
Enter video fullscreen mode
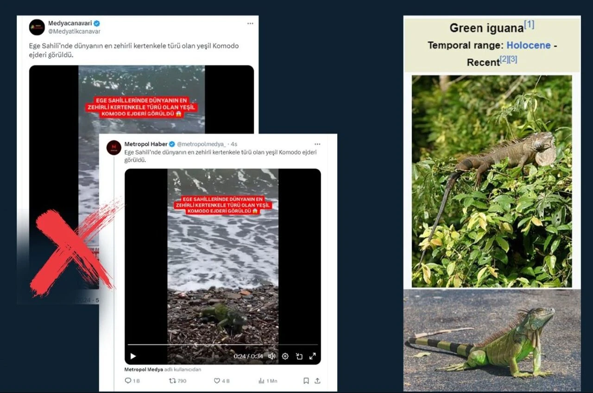313,356
